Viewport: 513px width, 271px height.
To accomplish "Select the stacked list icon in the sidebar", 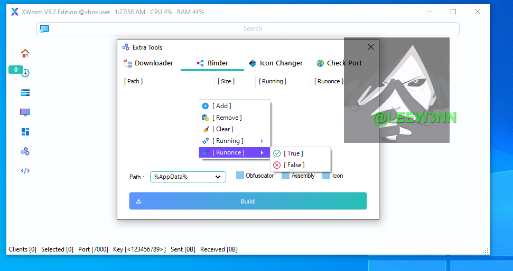I will pyautogui.click(x=25, y=93).
